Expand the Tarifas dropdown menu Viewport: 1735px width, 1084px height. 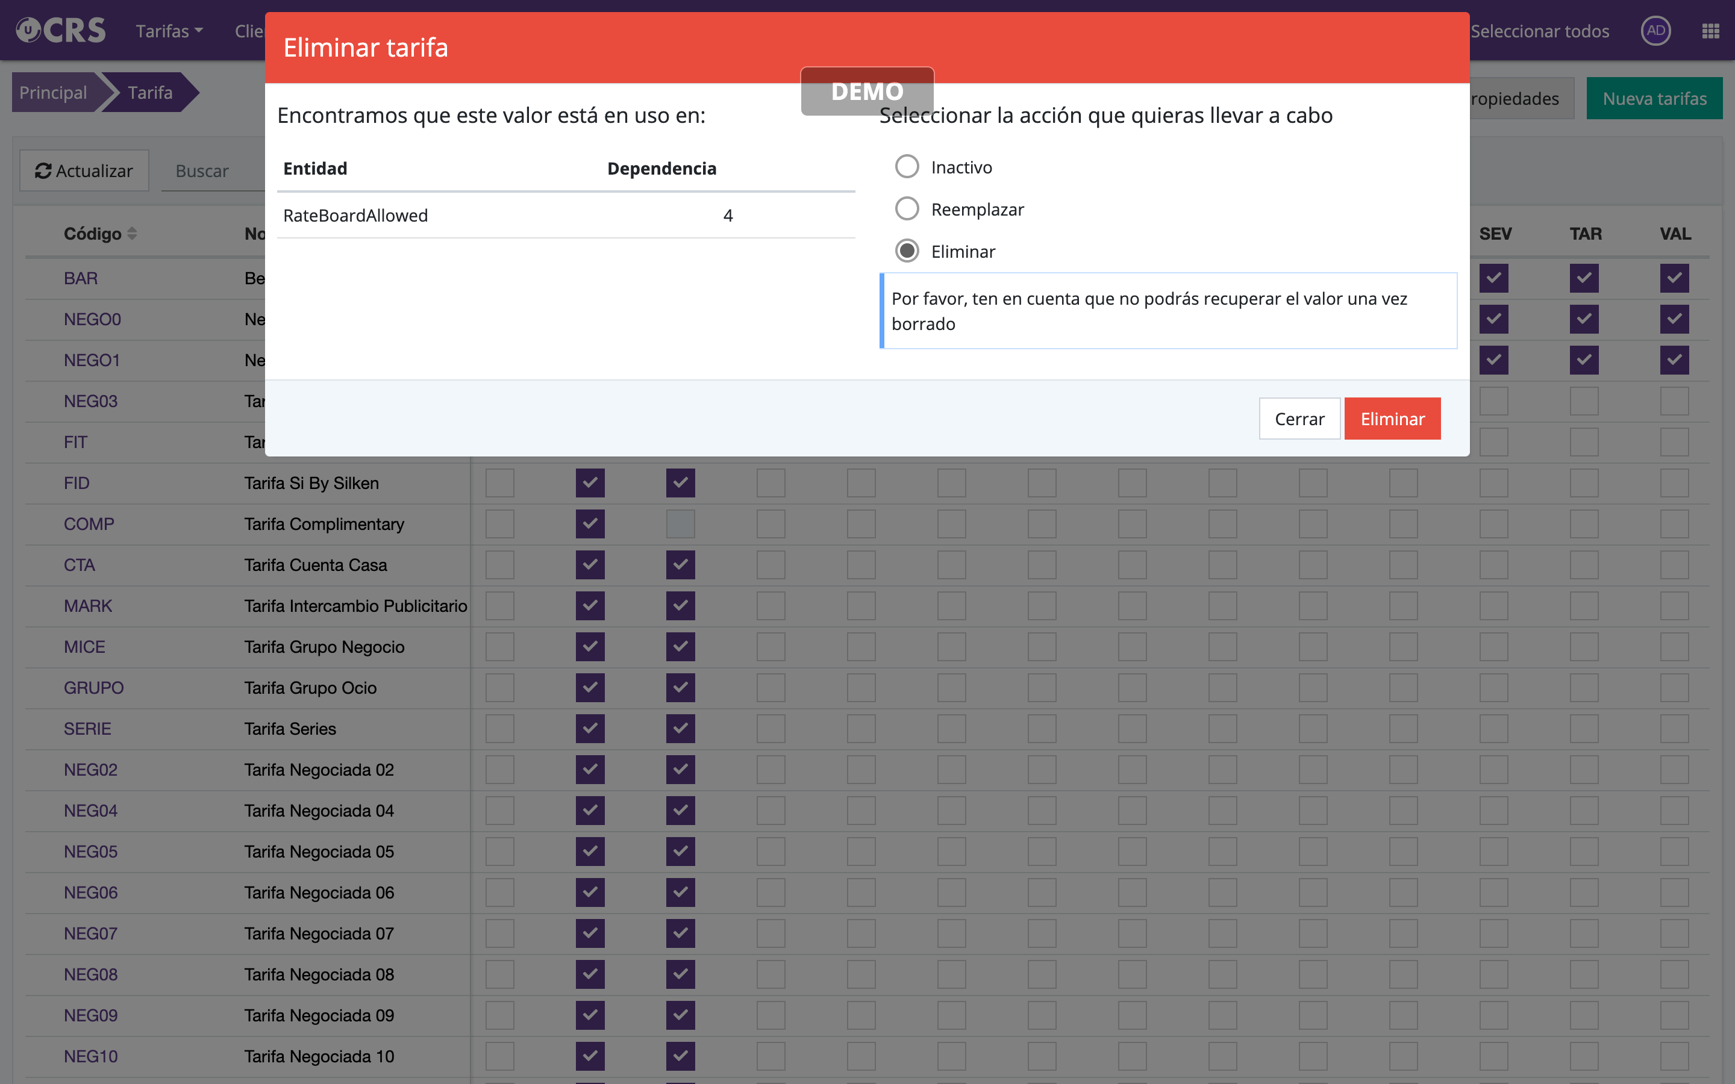point(169,31)
